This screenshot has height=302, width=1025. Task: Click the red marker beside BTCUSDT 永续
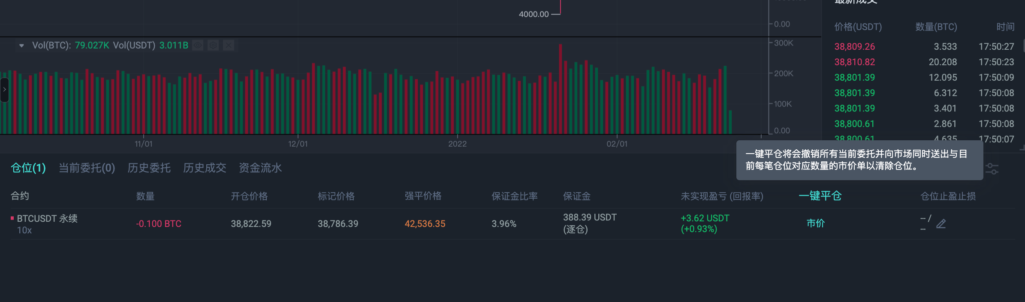pos(12,218)
